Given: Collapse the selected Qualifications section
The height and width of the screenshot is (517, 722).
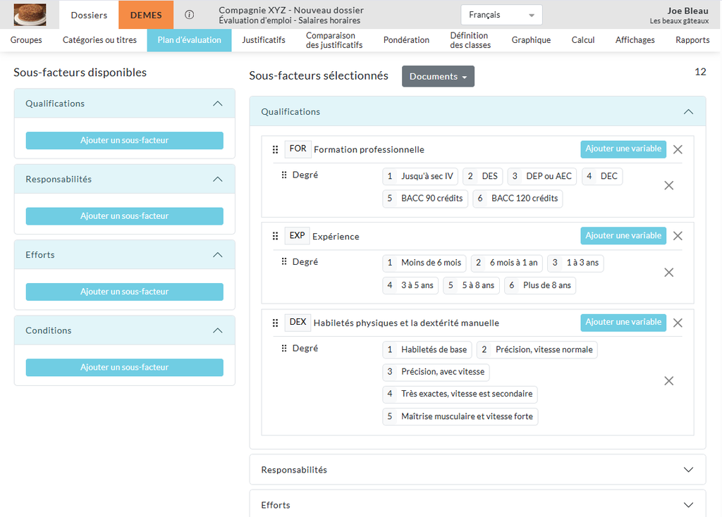Looking at the screenshot, I should [x=688, y=112].
